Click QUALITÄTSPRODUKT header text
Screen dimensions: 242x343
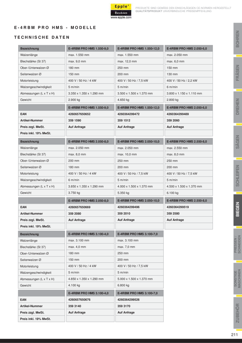click(x=149, y=11)
